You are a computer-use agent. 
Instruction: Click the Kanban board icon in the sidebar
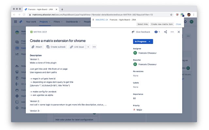(17, 48)
